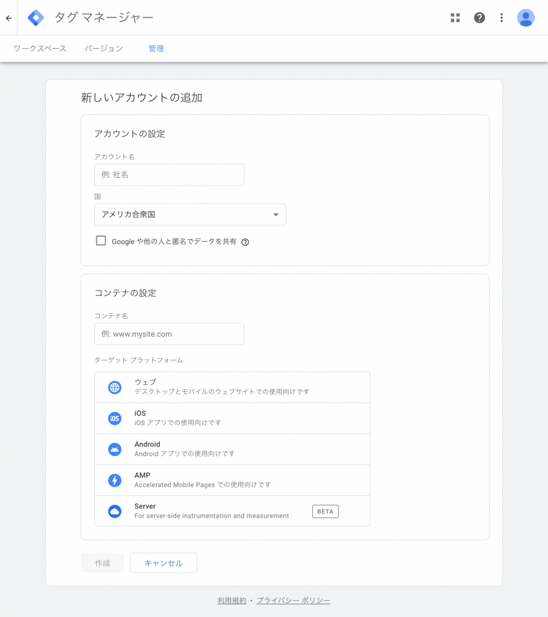This screenshot has height=617, width=548.
Task: Switch to the ワークスペース tab
Action: pos(40,49)
